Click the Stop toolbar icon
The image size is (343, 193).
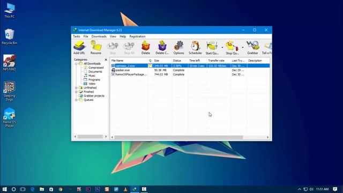pyautogui.click(x=113, y=48)
